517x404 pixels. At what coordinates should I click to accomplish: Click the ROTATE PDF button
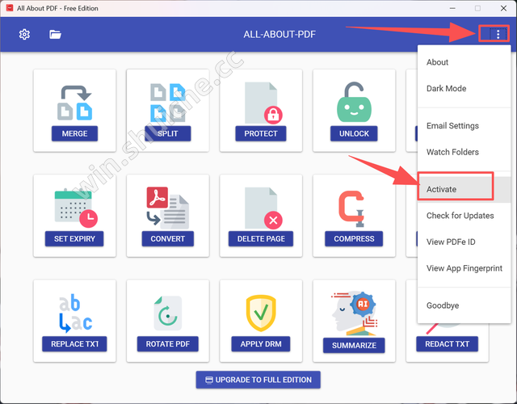(x=168, y=344)
